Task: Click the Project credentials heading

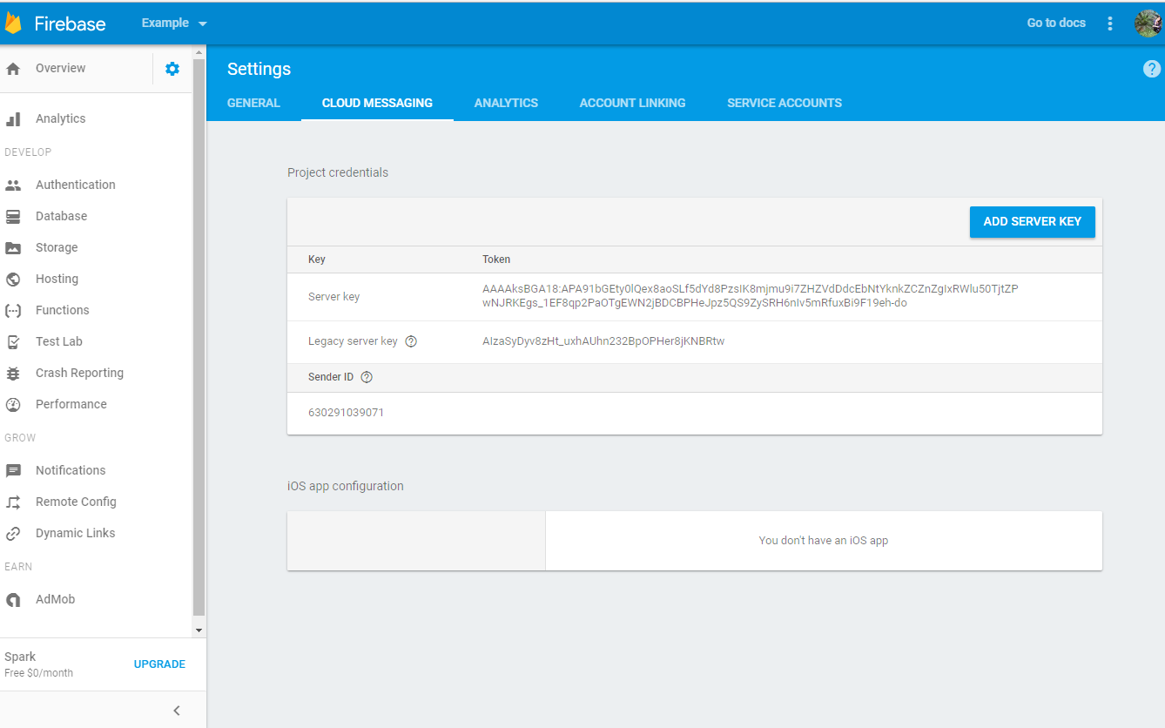Action: [x=338, y=172]
